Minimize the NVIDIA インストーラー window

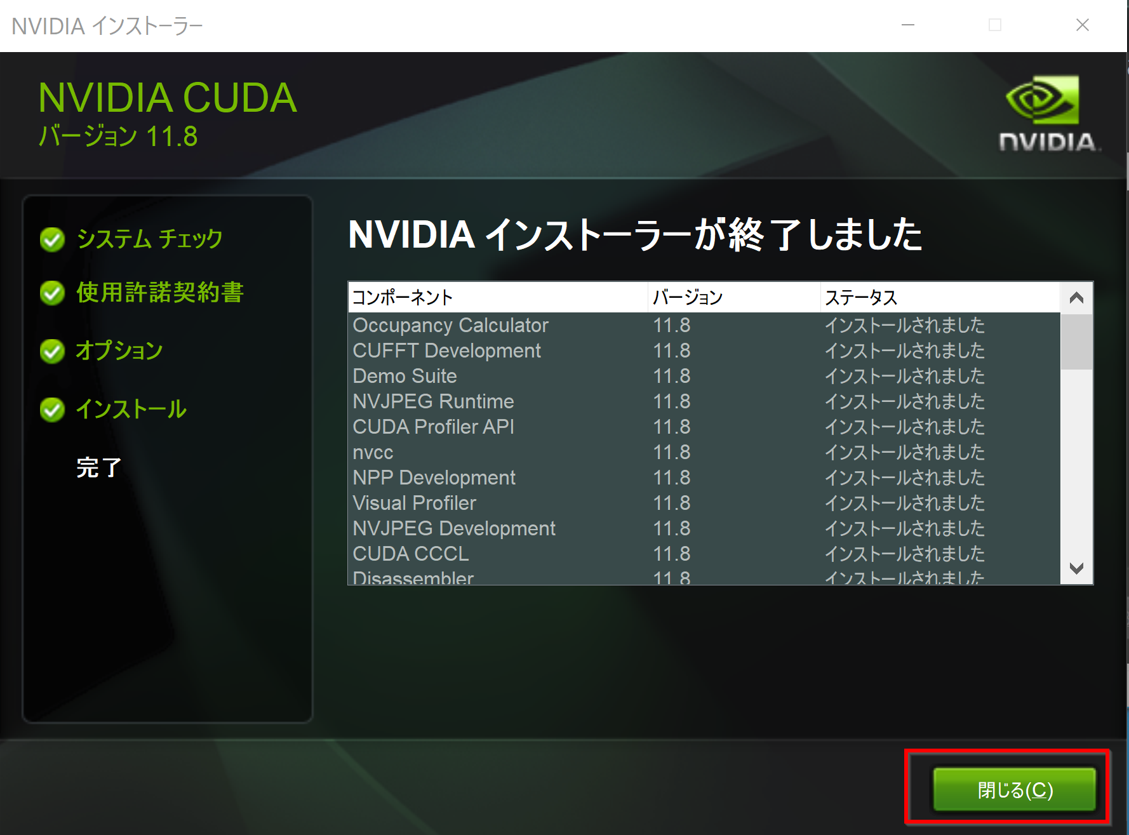(908, 25)
